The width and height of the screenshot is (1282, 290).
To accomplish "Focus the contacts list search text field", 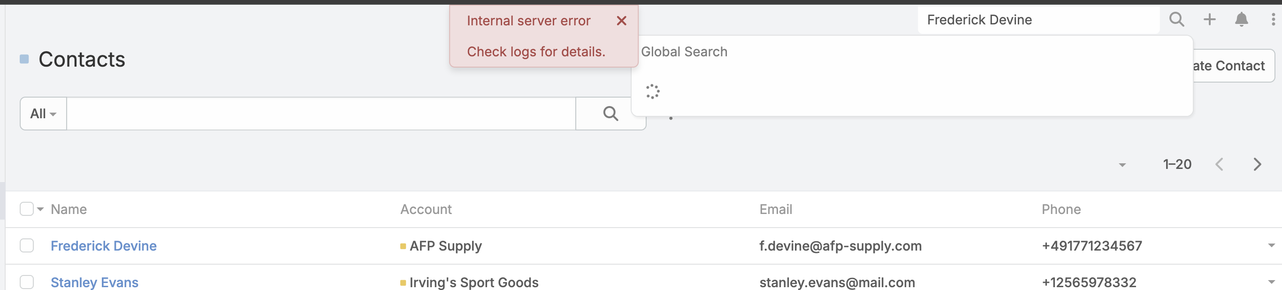I will coord(321,114).
